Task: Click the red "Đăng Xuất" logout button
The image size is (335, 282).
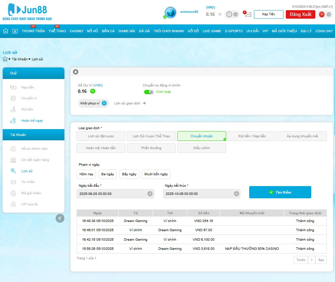Action: point(300,14)
